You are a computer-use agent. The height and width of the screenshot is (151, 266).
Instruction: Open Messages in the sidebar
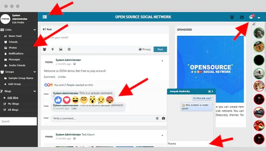14,59
